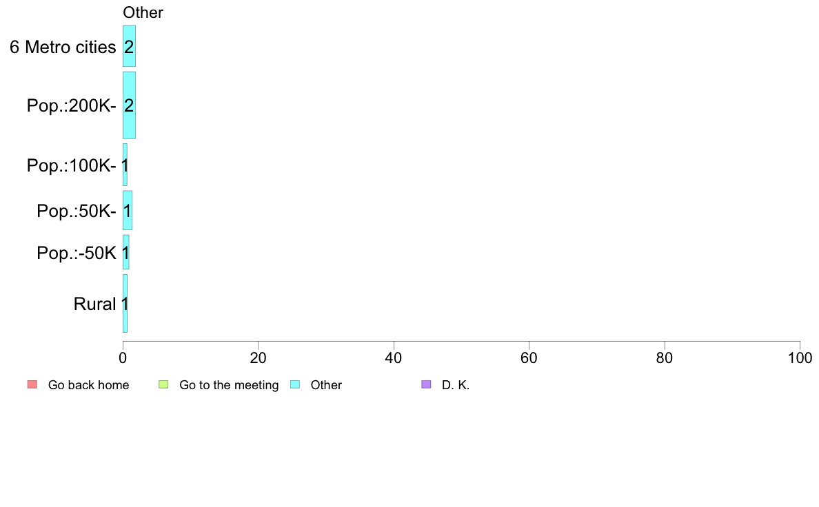Click the red Go back home legend swatch
Viewport: 819px width, 507px height.
32,385
